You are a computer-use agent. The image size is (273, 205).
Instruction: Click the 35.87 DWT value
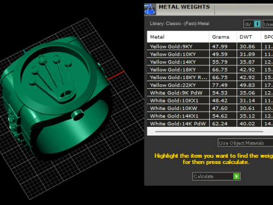coord(247,62)
